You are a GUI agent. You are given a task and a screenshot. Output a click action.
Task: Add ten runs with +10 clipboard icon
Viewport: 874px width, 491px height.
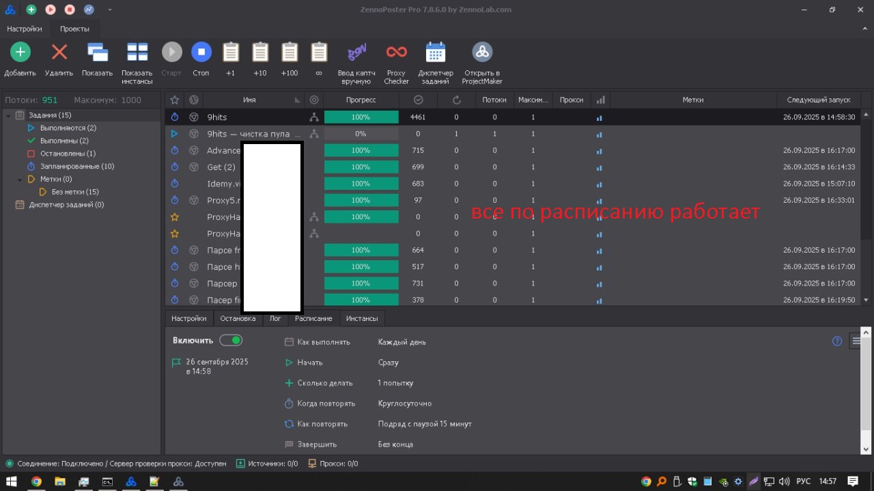(260, 52)
